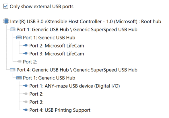
Task: Select Port 4 Generic SuperSpeed USB Hub label
Action: [x=77, y=70]
